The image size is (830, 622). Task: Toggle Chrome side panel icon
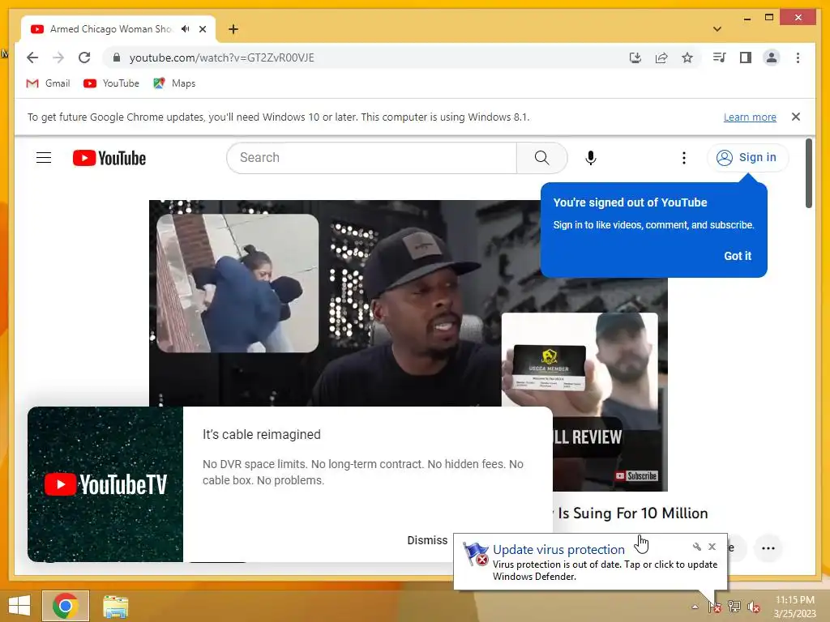[x=746, y=58]
